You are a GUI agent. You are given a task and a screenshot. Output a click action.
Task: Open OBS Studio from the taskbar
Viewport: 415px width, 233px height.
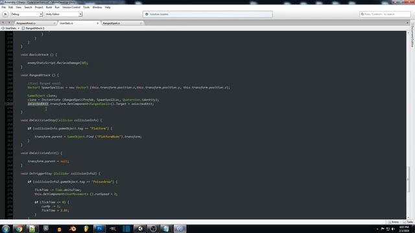click(153, 228)
